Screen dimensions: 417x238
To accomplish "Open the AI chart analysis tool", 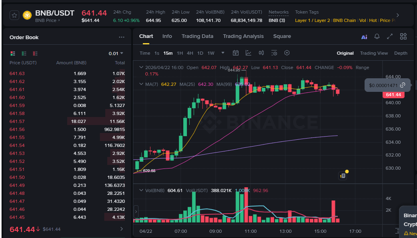I will point(364,37).
